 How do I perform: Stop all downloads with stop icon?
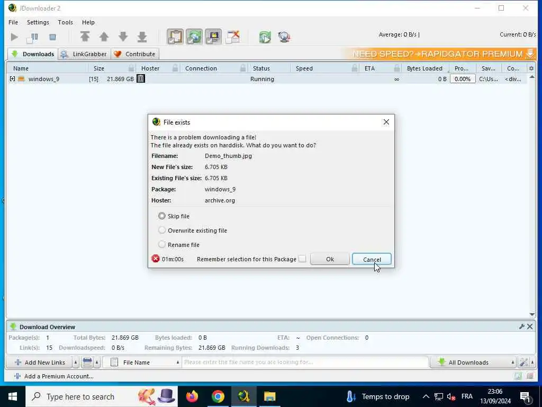[x=52, y=37]
